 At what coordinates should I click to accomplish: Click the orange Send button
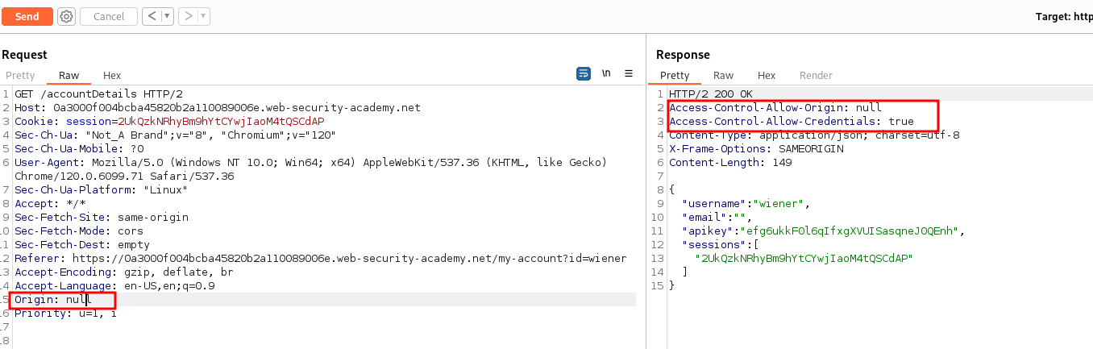pyautogui.click(x=27, y=16)
